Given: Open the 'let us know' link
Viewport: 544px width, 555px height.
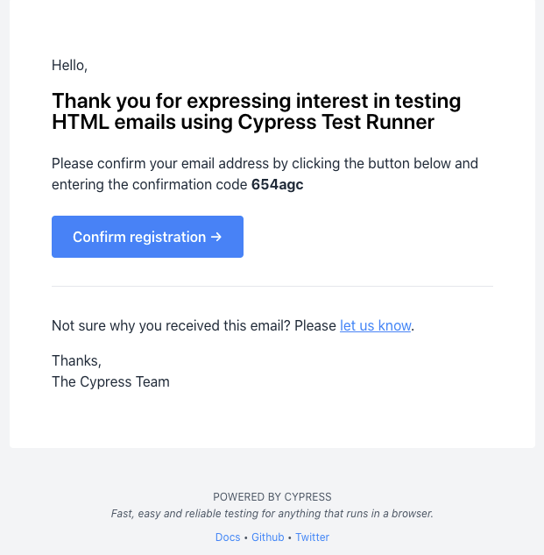Looking at the screenshot, I should [x=375, y=325].
